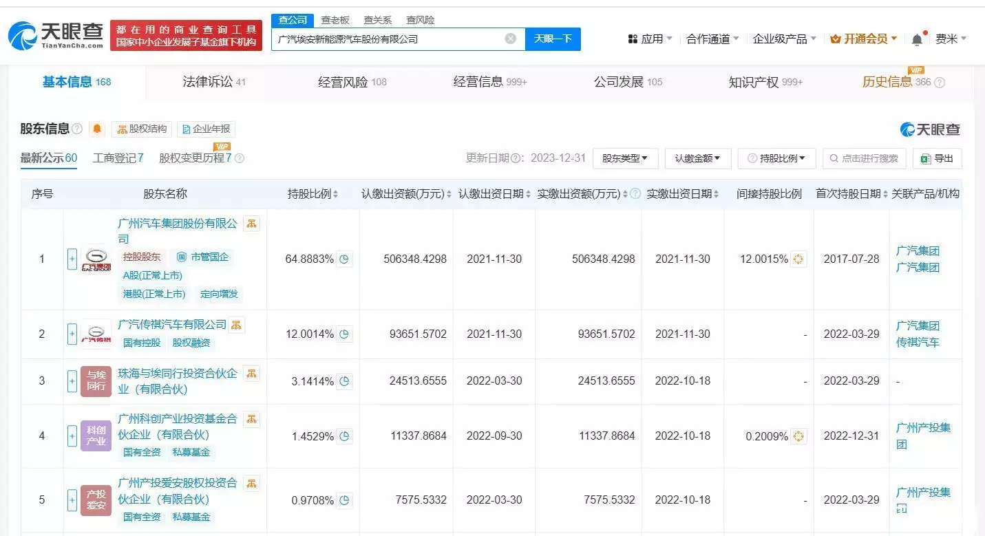Click pie chart icon beside 64.8883%

(345, 259)
